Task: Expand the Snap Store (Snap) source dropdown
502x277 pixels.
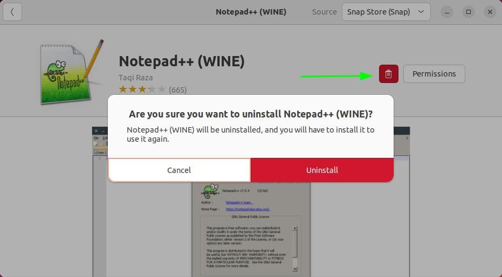Action: (x=386, y=12)
